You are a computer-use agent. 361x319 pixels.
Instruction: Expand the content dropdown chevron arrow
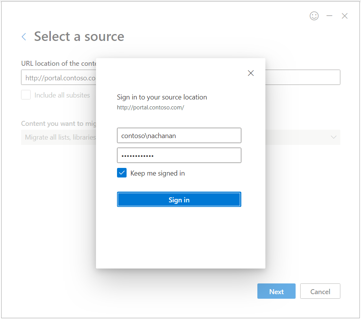tap(333, 137)
